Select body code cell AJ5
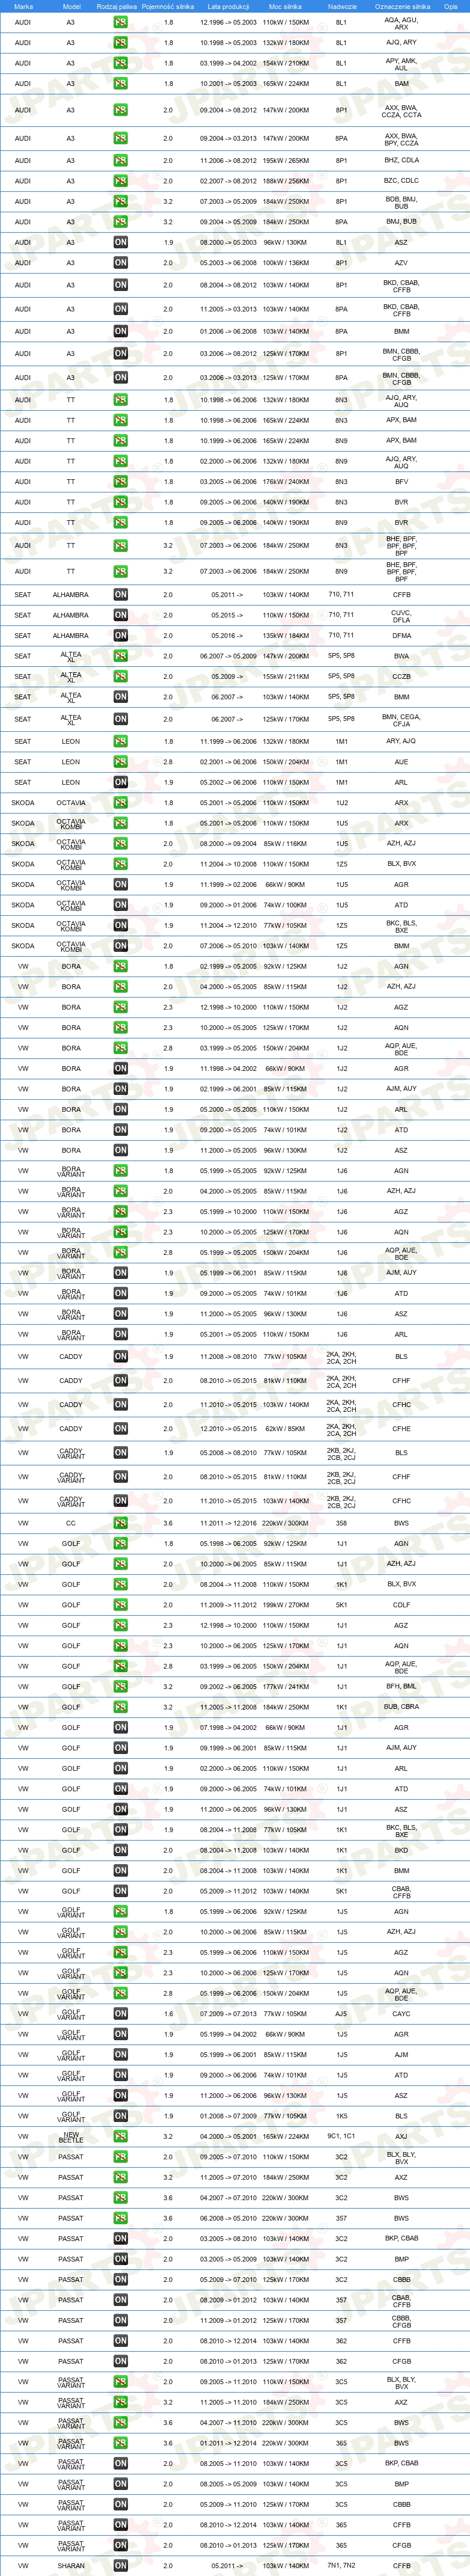 pos(342,2015)
